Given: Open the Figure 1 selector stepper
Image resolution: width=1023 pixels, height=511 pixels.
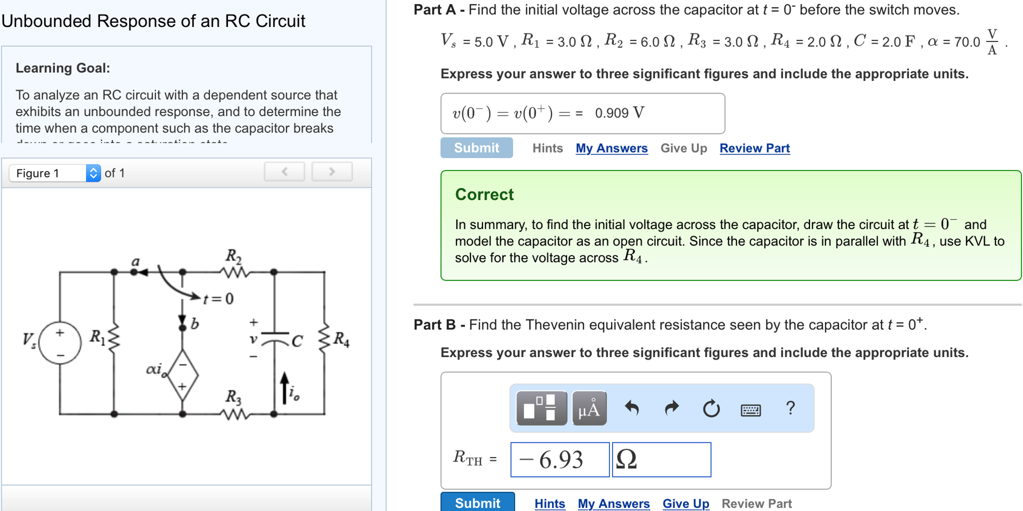Looking at the screenshot, I should 93,173.
